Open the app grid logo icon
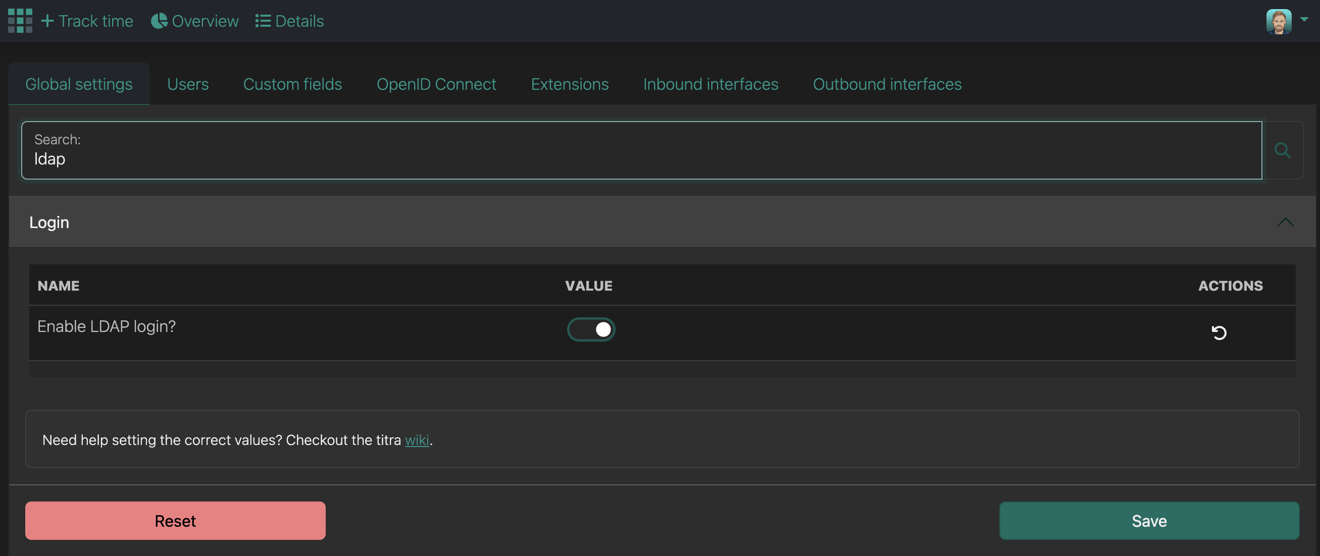 coord(20,21)
